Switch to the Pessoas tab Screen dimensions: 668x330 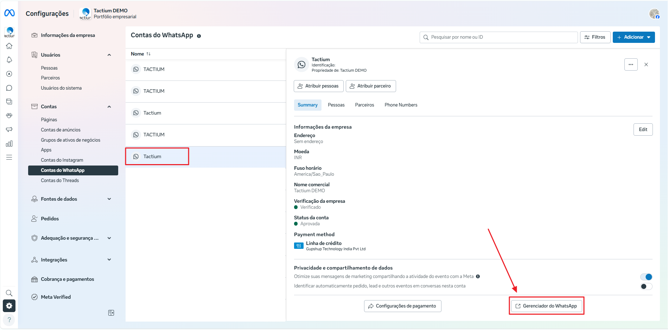pos(336,105)
